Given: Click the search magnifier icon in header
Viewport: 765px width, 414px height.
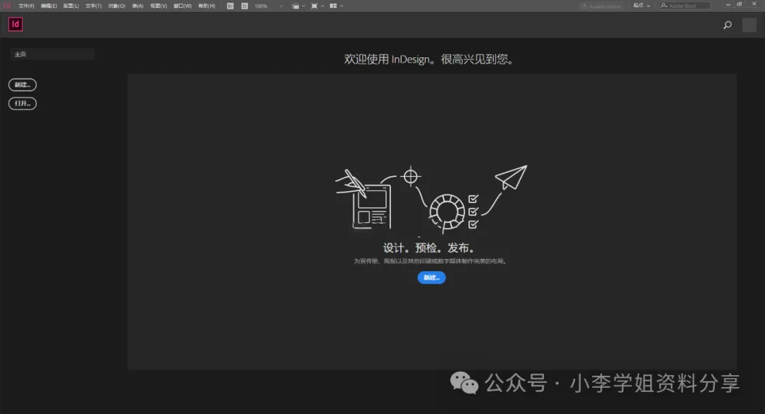Looking at the screenshot, I should click(x=727, y=25).
